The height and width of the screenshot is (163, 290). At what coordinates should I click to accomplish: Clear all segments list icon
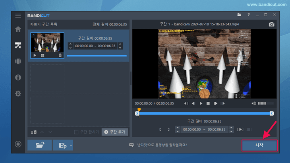point(34,132)
